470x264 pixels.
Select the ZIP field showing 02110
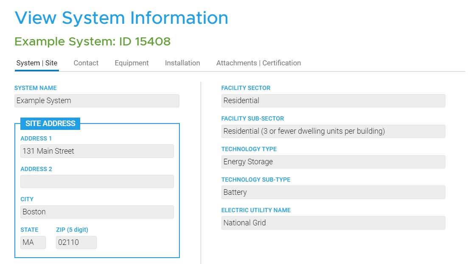76,242
